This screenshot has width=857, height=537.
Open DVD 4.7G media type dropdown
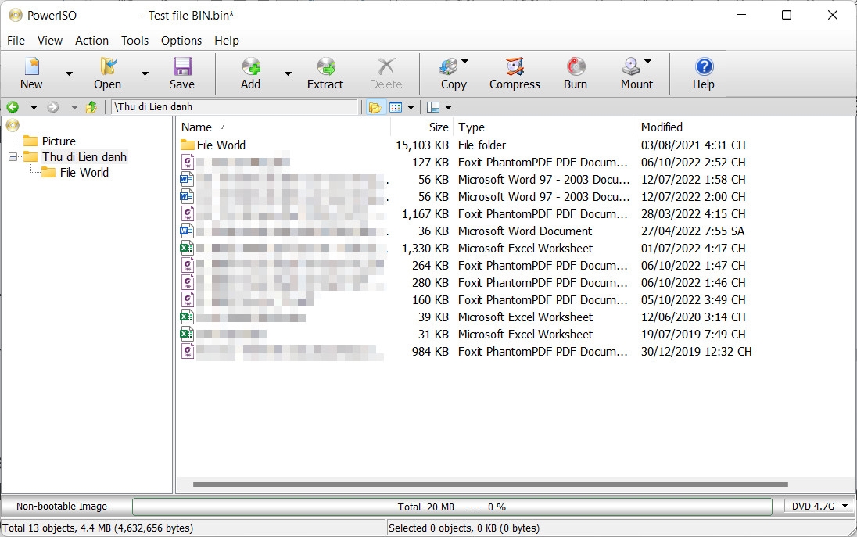pos(819,507)
